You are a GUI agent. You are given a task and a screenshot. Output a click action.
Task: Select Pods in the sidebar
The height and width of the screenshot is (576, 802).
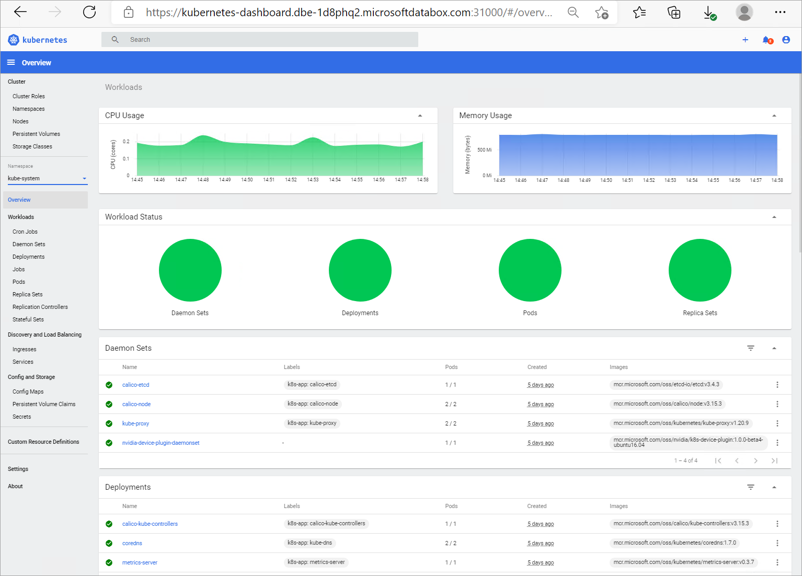pyautogui.click(x=18, y=281)
